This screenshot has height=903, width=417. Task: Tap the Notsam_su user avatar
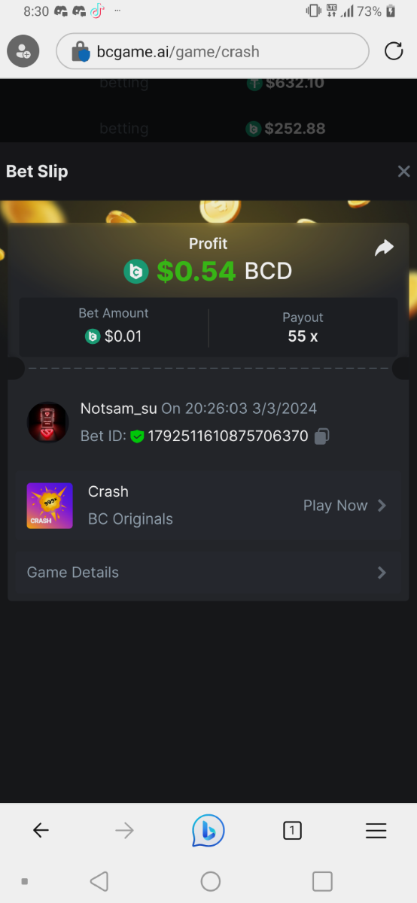pos(48,421)
